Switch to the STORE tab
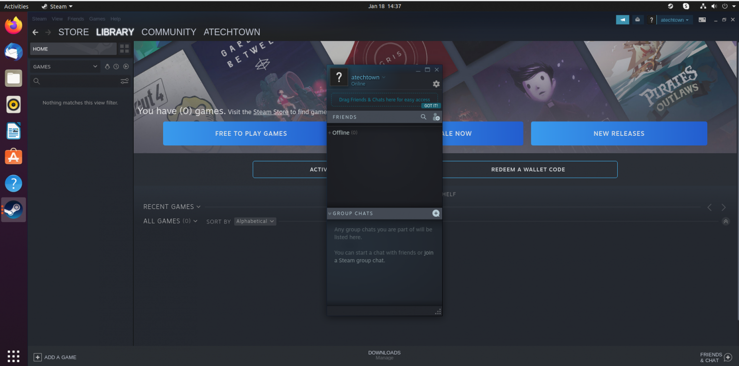Image resolution: width=739 pixels, height=366 pixels. (x=73, y=32)
